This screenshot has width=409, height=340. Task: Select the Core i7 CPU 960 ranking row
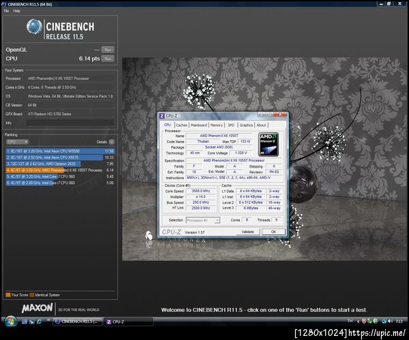(60, 176)
